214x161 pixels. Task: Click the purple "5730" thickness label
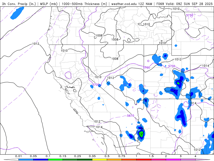[190, 15]
